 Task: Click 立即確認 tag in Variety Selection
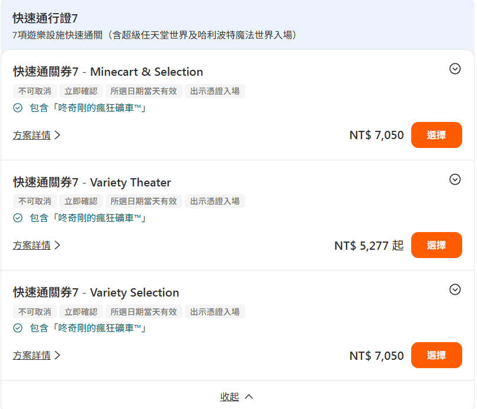click(x=81, y=311)
